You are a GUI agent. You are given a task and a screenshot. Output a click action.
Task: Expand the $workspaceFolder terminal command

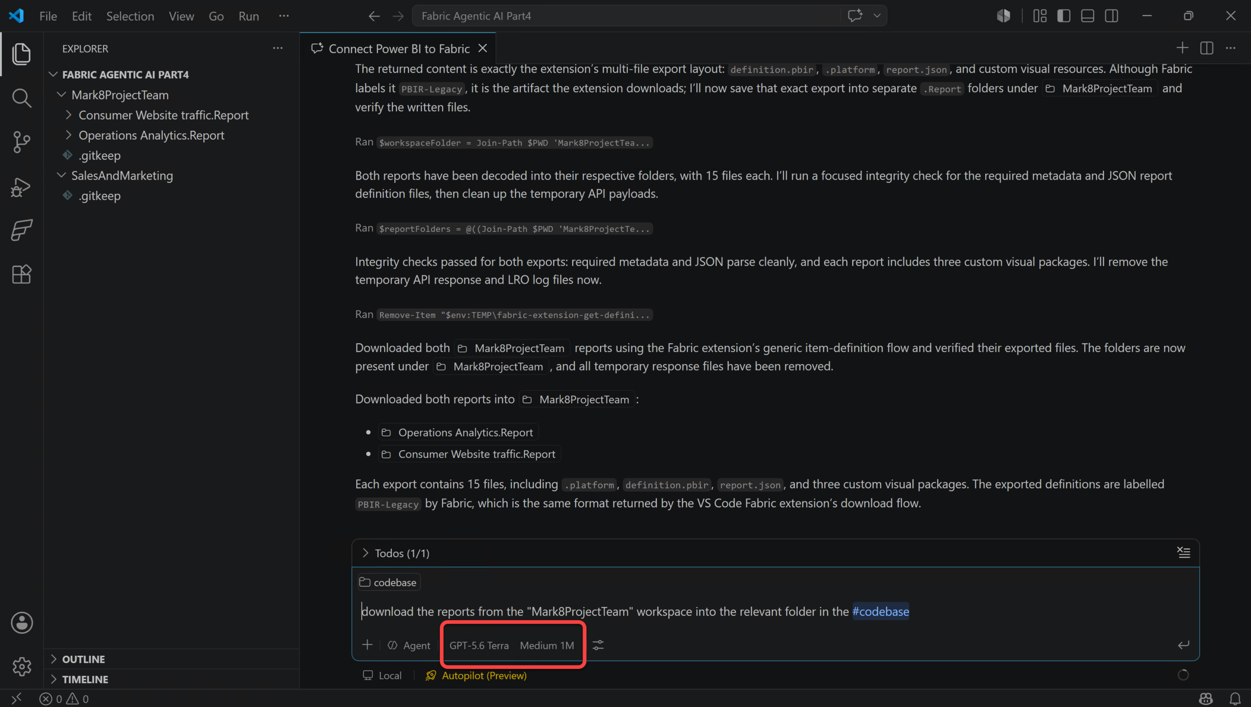pyautogui.click(x=515, y=143)
